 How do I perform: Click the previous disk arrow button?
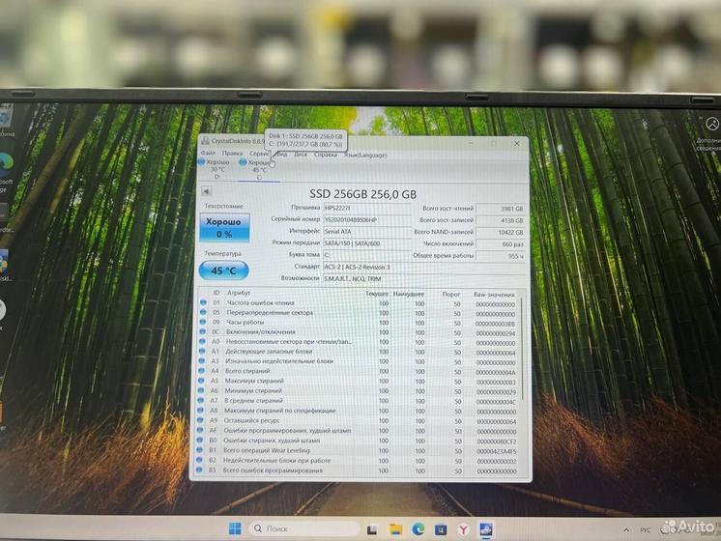point(207,190)
